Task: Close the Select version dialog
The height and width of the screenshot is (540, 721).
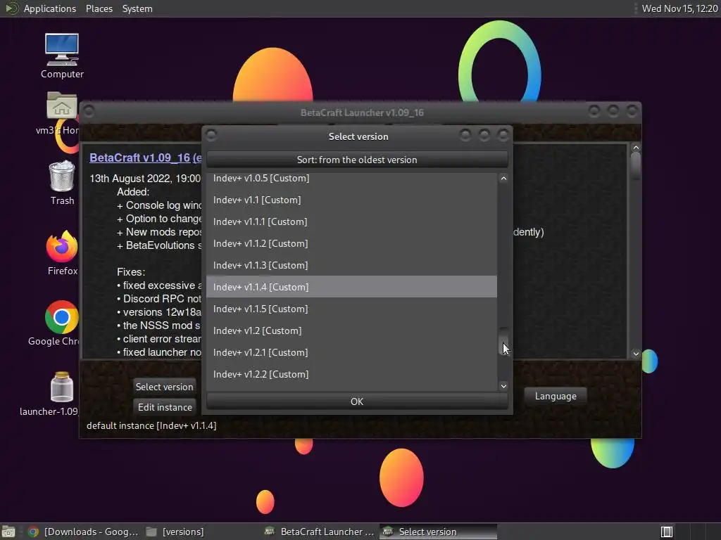Action: tap(503, 134)
